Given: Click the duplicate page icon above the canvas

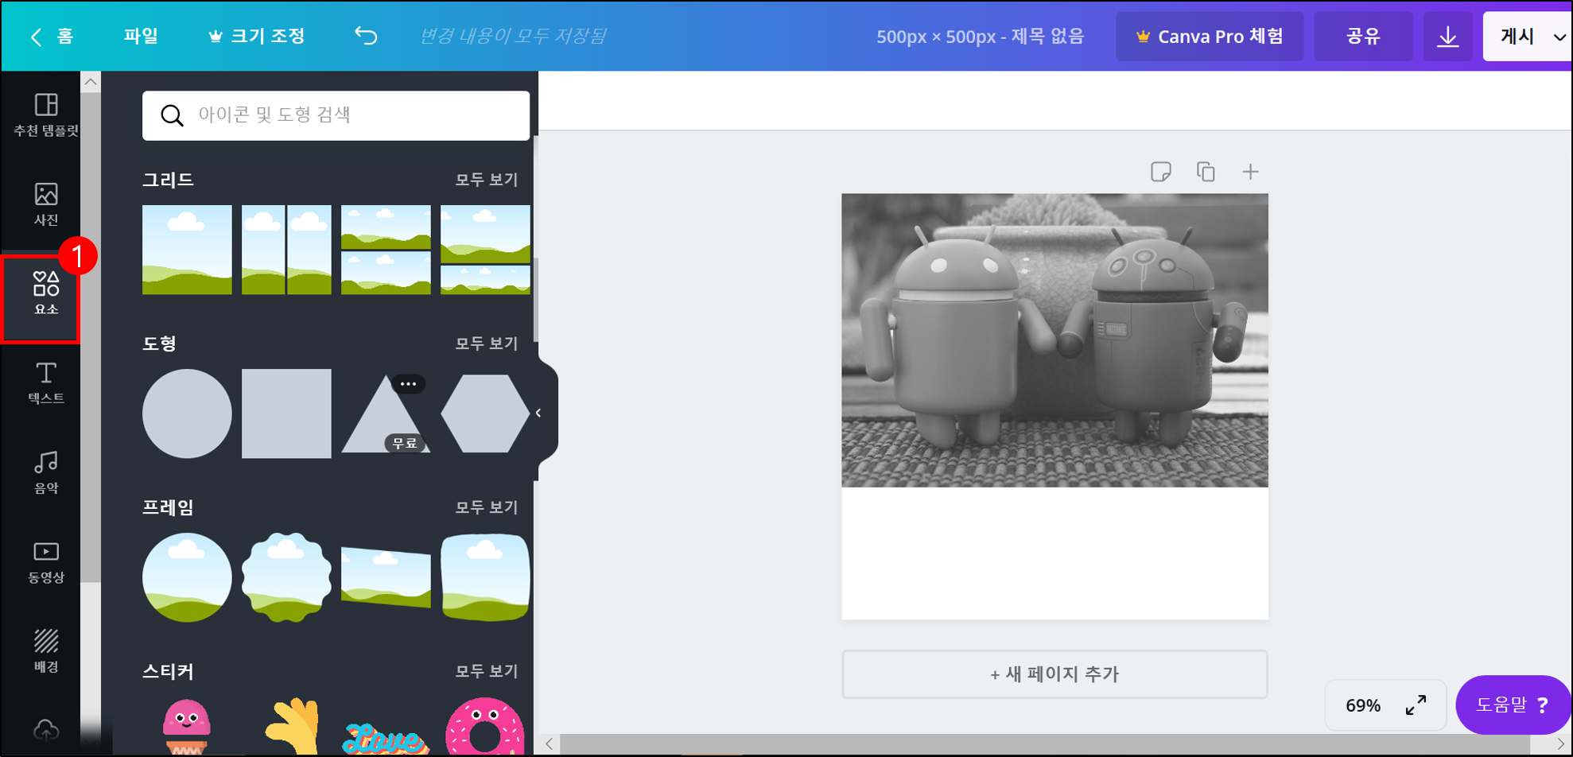Looking at the screenshot, I should (x=1206, y=170).
